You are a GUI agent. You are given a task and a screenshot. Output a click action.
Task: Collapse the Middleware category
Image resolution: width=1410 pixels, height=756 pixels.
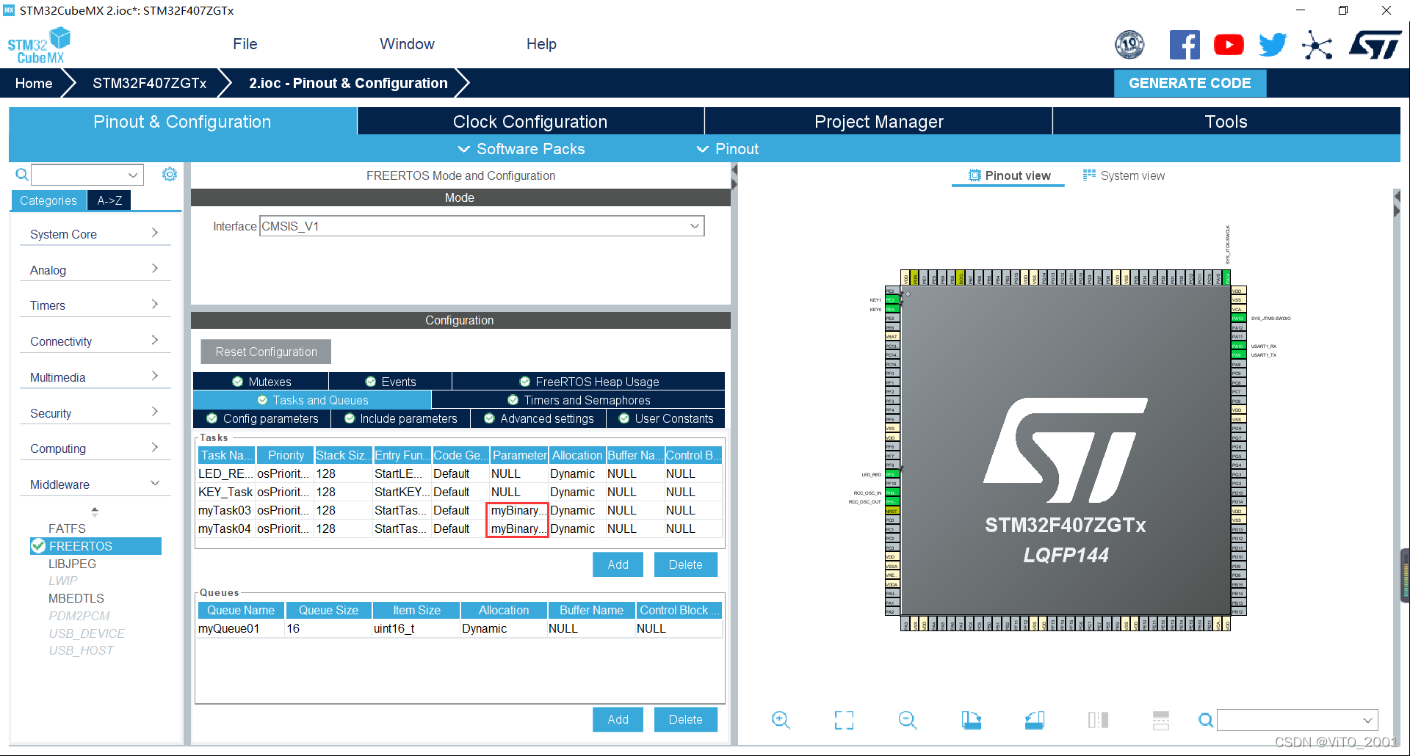pyautogui.click(x=95, y=484)
